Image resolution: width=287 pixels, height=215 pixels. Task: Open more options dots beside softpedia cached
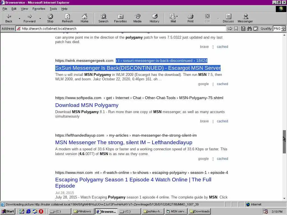213,121
